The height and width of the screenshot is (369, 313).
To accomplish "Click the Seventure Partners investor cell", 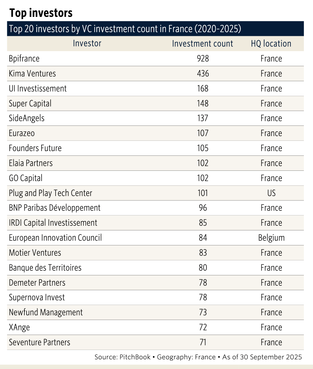I will click(40, 342).
